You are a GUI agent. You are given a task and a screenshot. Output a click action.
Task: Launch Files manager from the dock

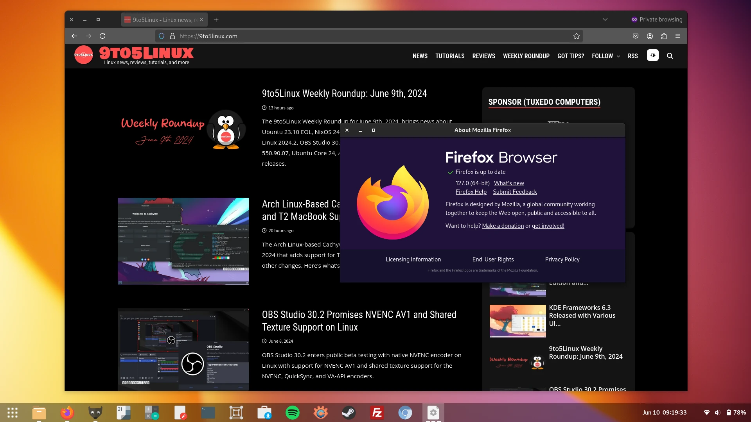[x=39, y=413]
